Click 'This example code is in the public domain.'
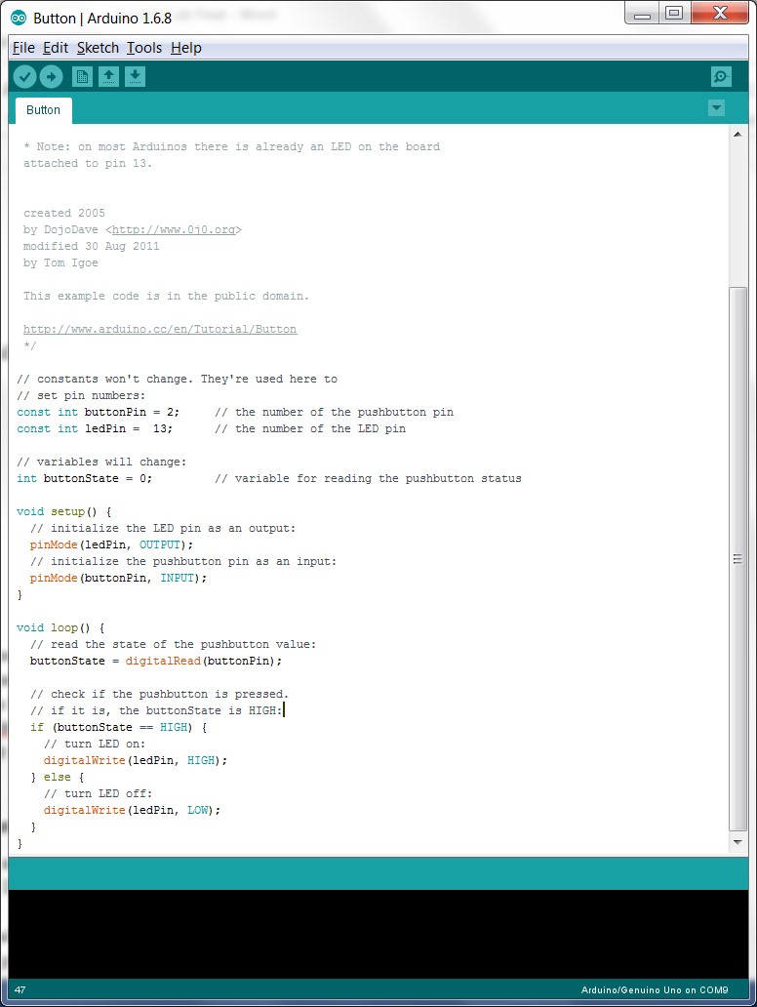Viewport: 757px width, 1007px height. point(166,296)
